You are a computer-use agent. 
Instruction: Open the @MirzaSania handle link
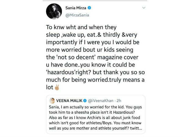coord(77,14)
